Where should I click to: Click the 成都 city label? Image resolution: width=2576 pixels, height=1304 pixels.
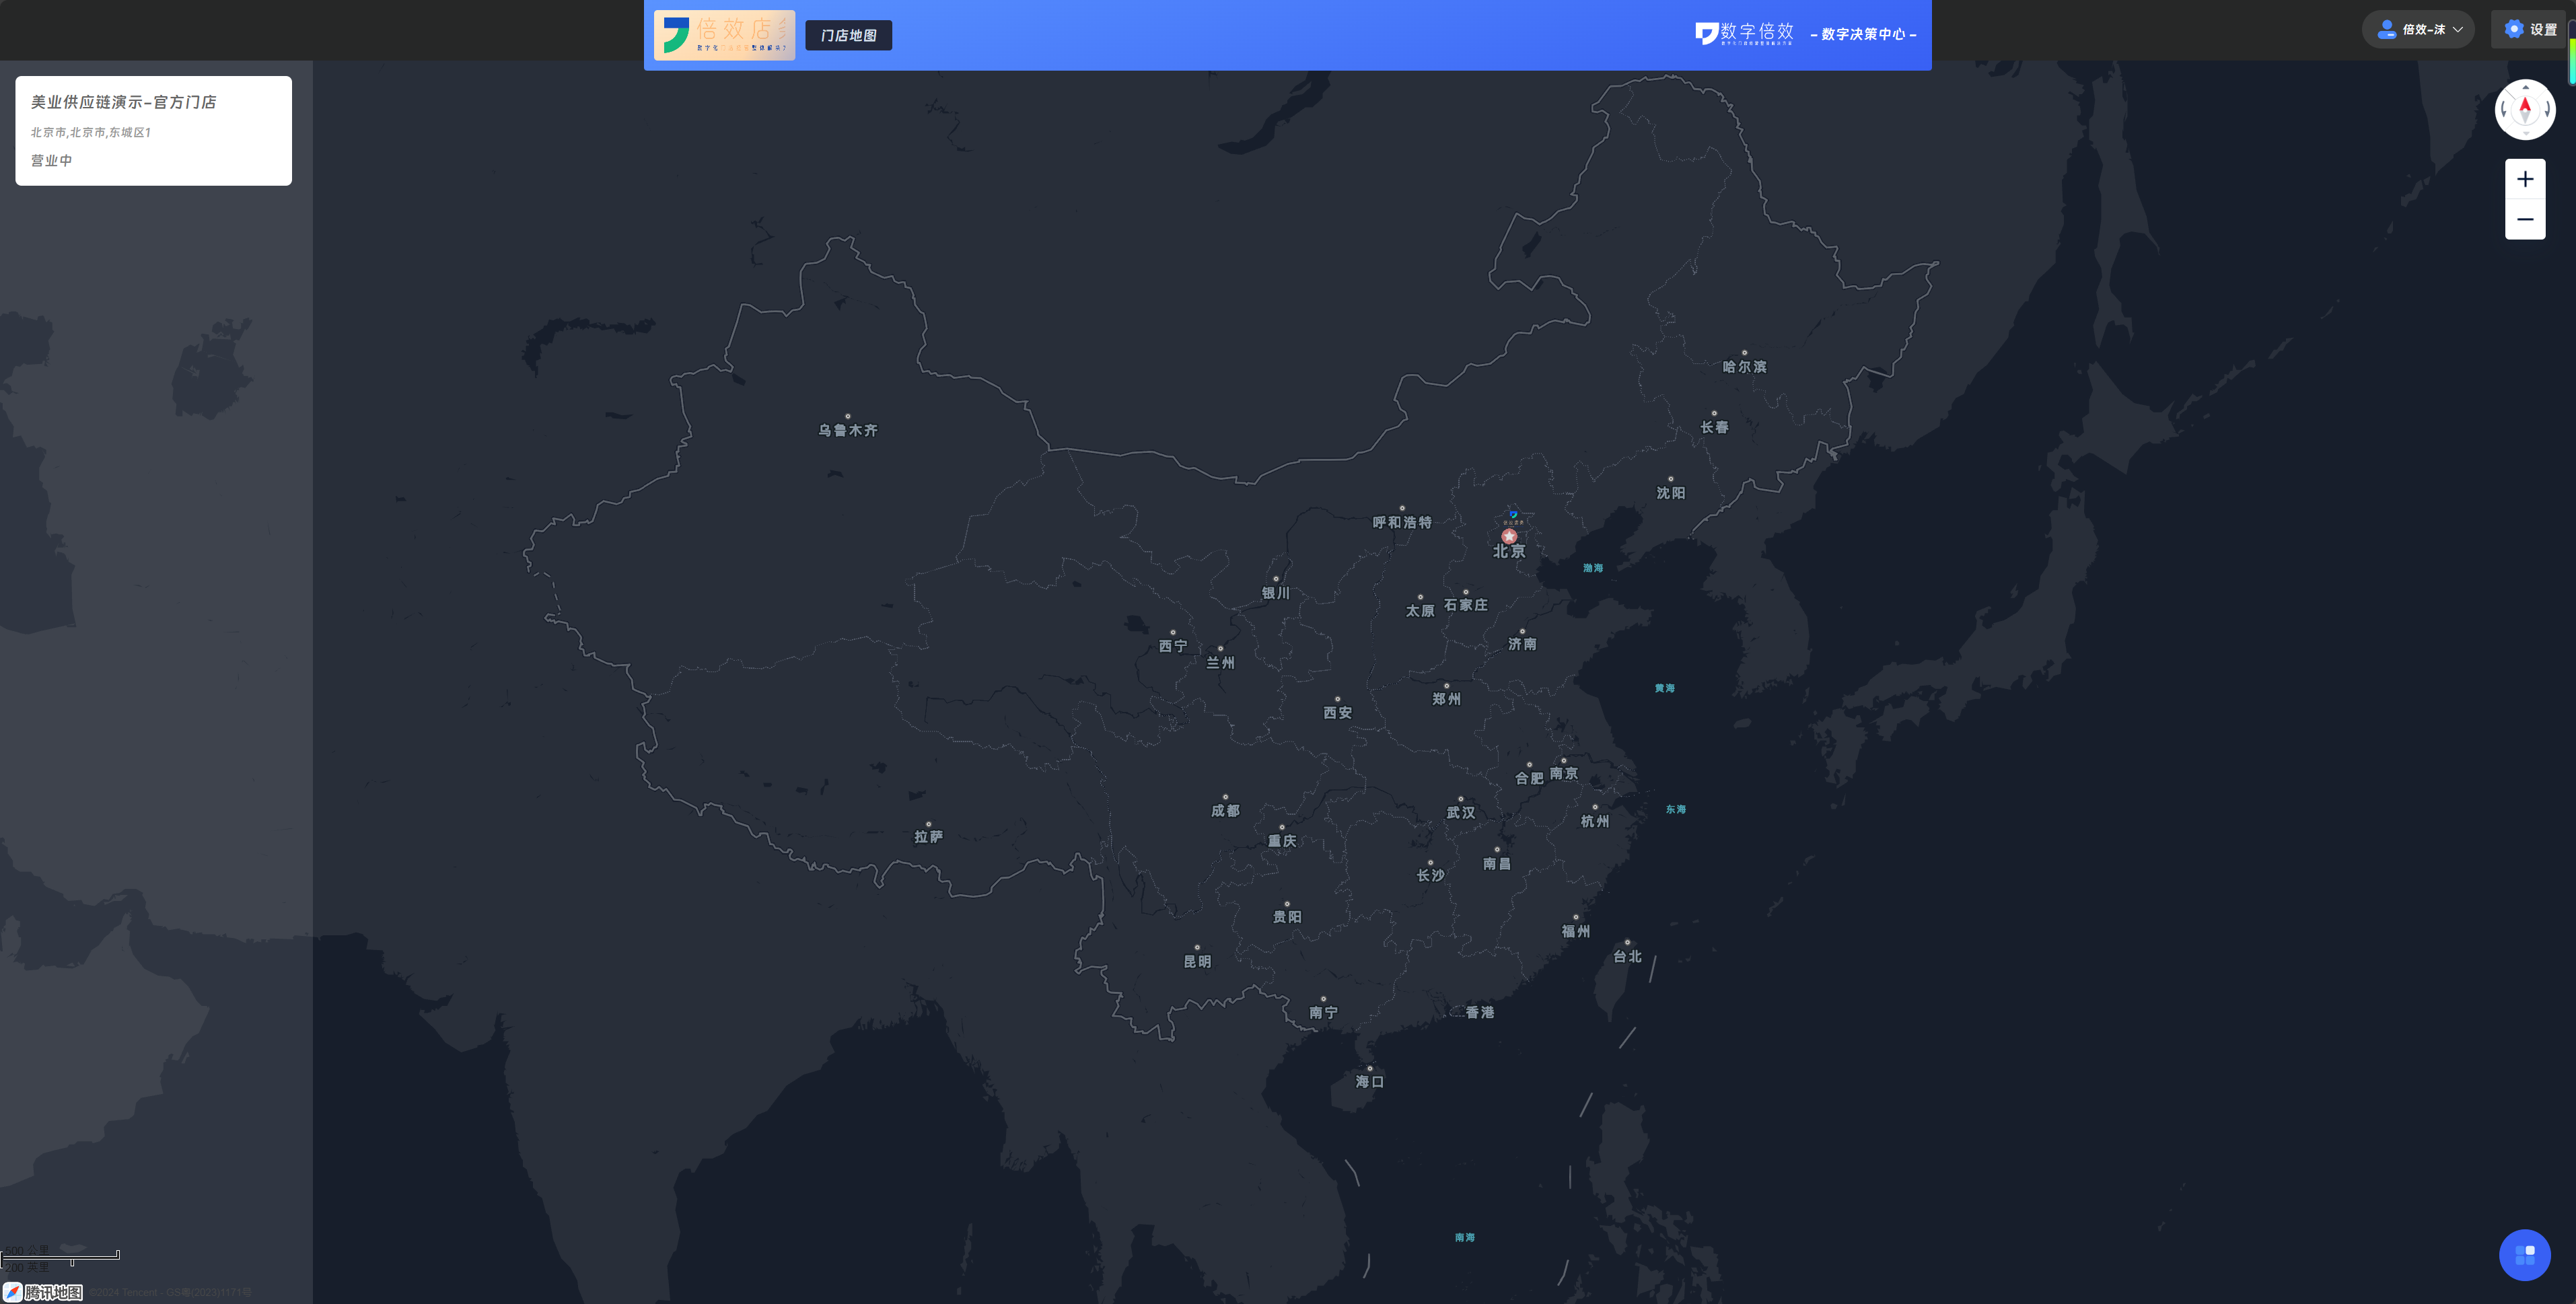click(1225, 811)
